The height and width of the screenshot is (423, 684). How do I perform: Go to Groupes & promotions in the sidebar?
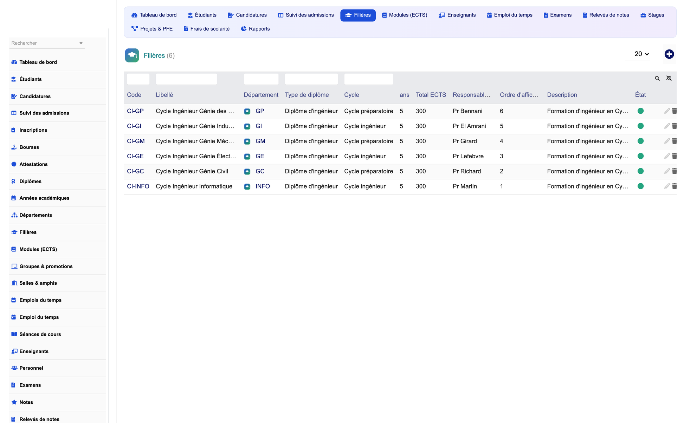[57, 266]
